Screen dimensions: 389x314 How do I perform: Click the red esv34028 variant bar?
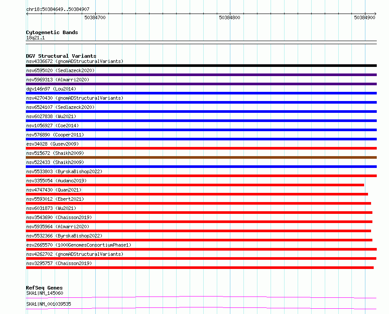point(201,148)
